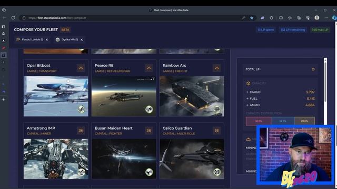Click the read aloud icon in address bar

(x=243, y=18)
